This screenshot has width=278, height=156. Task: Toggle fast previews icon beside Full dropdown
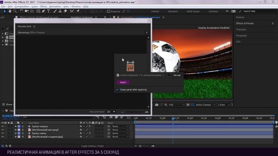[188, 105]
